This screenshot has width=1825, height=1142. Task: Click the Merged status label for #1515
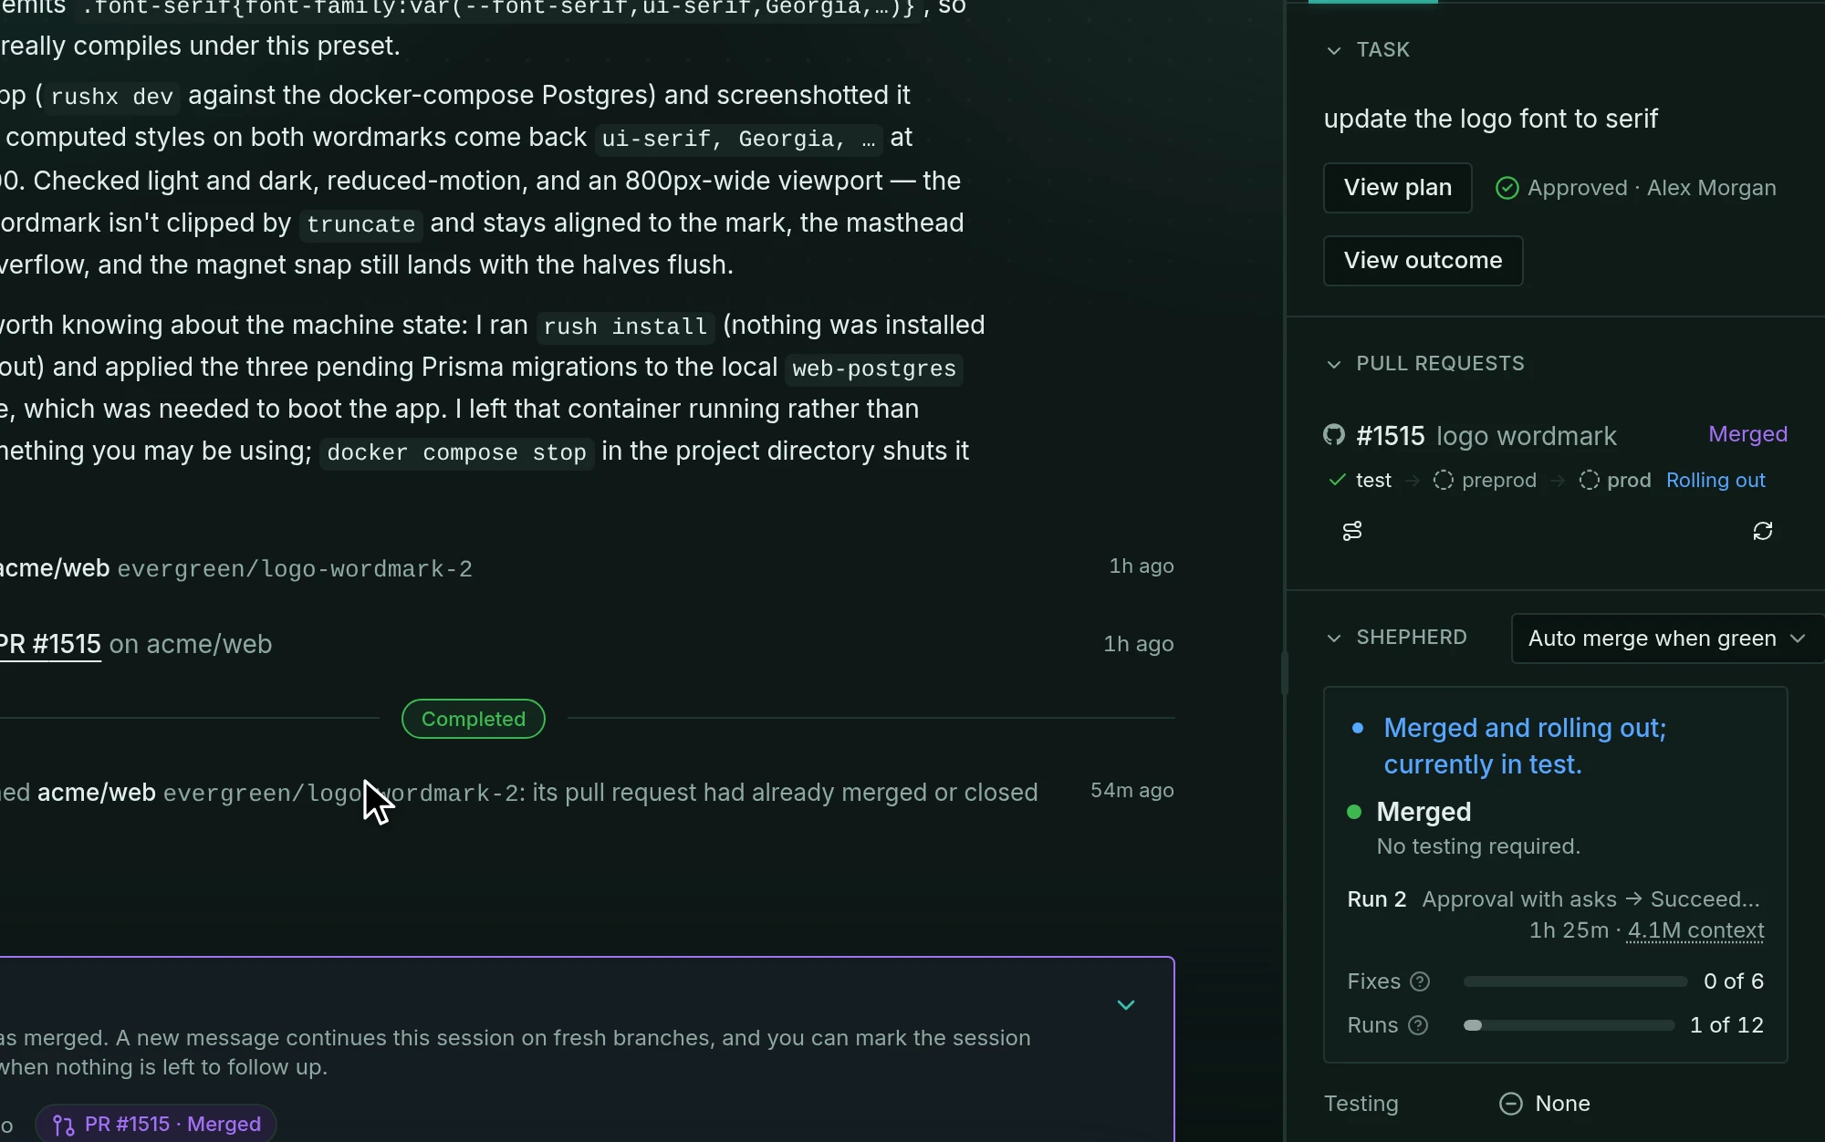1747,434
